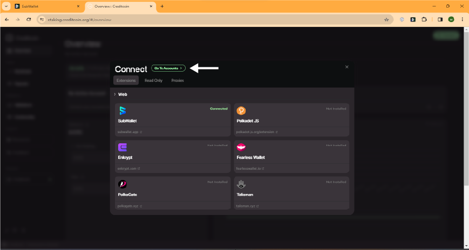
Task: Expand the Web section chevron
Action: click(x=115, y=94)
